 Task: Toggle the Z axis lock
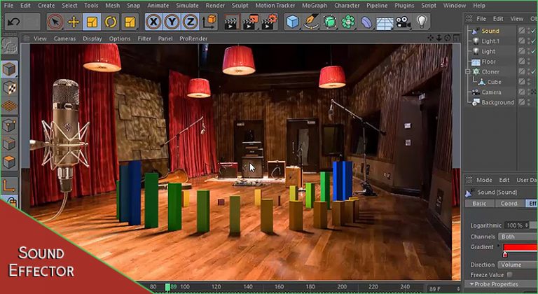[189, 22]
